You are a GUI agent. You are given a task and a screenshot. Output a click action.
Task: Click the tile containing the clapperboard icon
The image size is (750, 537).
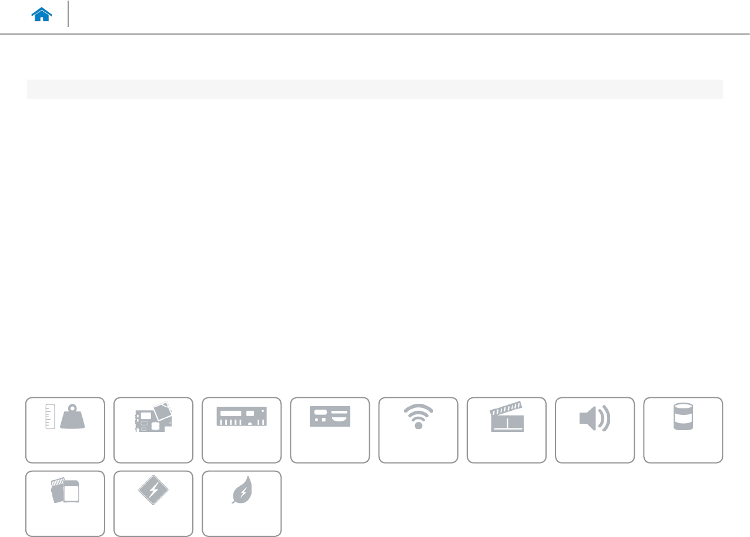pyautogui.click(x=507, y=430)
